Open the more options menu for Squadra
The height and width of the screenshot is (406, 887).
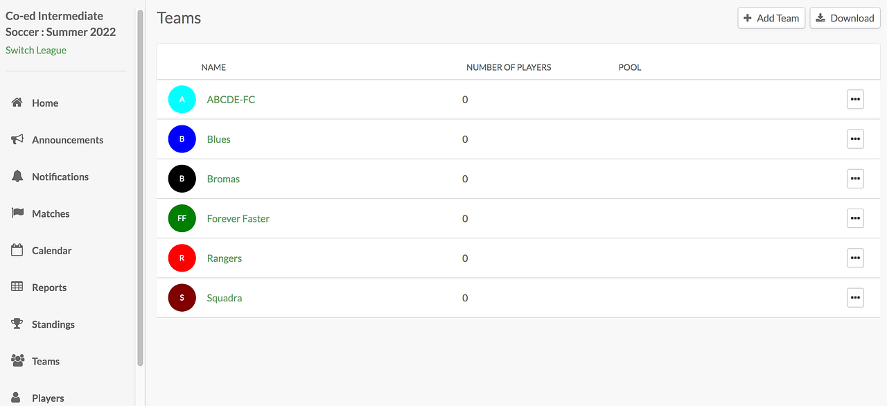[855, 298]
